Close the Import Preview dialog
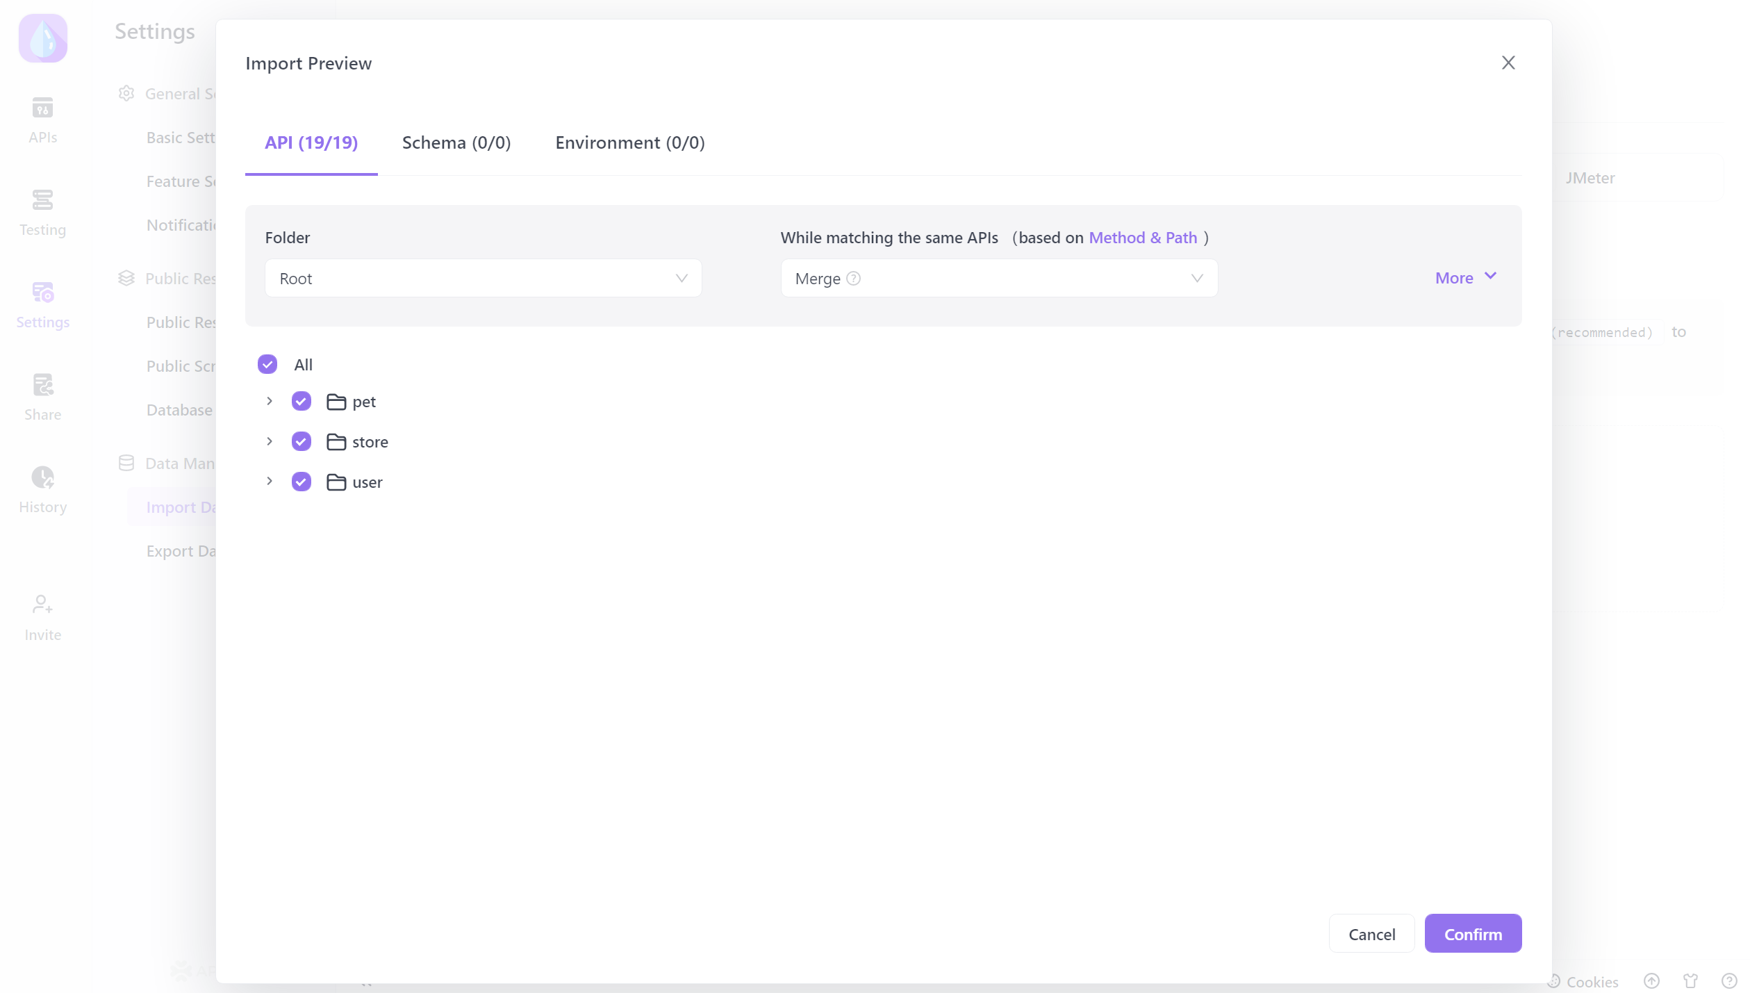The width and height of the screenshot is (1750, 993). click(x=1508, y=63)
